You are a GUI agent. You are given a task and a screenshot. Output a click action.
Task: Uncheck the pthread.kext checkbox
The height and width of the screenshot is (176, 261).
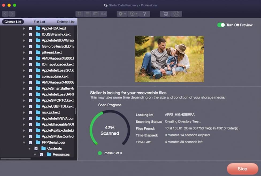[30, 52]
